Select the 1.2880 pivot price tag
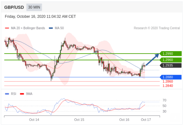This screenshot has height=126, width=184. pyautogui.click(x=171, y=77)
